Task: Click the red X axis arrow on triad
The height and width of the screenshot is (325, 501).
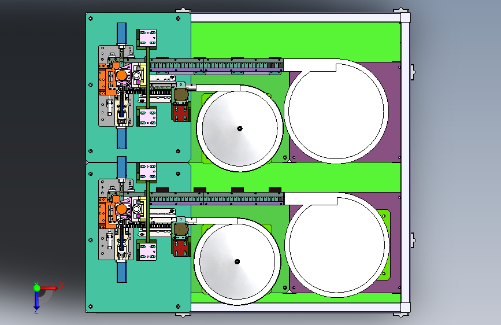Action: 49,288
